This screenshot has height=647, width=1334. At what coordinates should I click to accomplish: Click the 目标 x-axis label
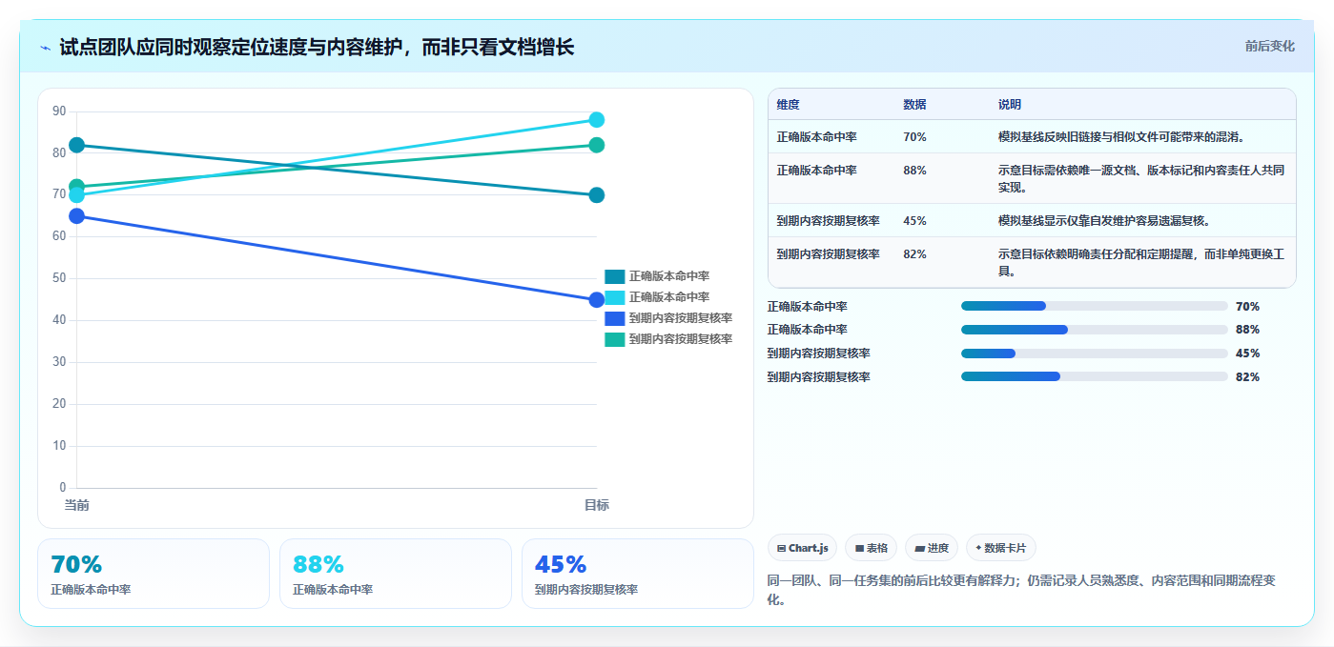pyautogui.click(x=597, y=505)
